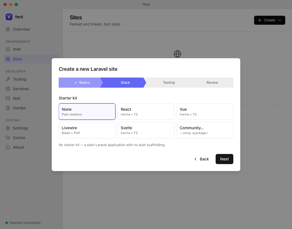292x229 pixels.
Task: Click the Create label on the button
Action: [270, 20]
